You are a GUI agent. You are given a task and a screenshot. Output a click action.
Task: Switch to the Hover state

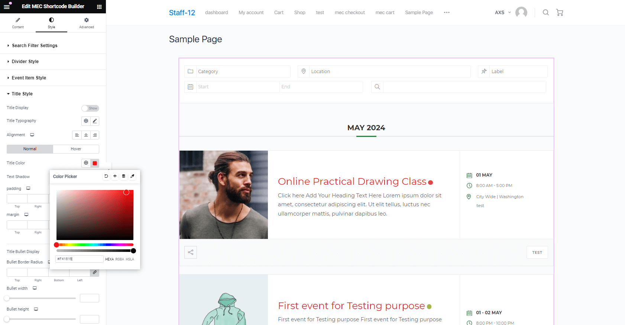click(x=76, y=149)
